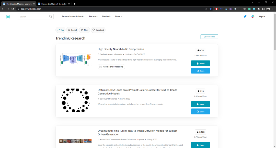
Task: Open the Twitter bird icon link
Action: tap(245, 16)
